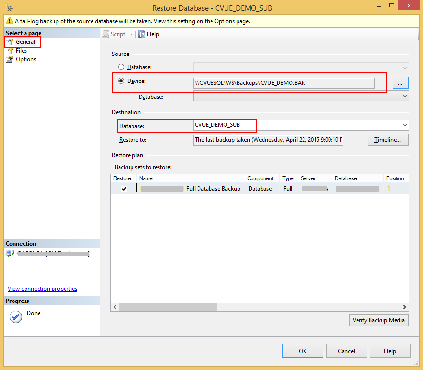Image resolution: width=423 pixels, height=370 pixels.
Task: Click the browse button beside Device path
Action: (x=400, y=82)
